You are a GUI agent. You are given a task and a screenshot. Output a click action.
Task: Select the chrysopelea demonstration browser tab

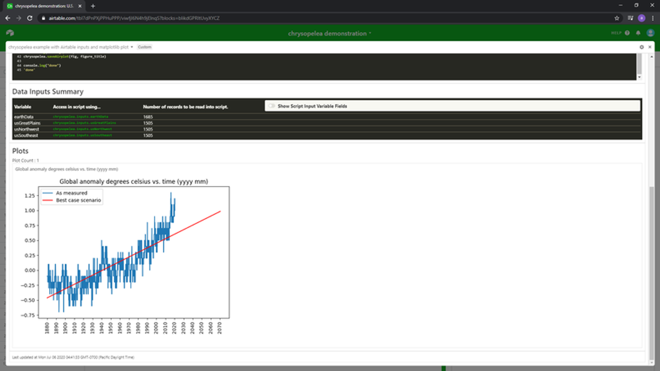pyautogui.click(x=44, y=6)
